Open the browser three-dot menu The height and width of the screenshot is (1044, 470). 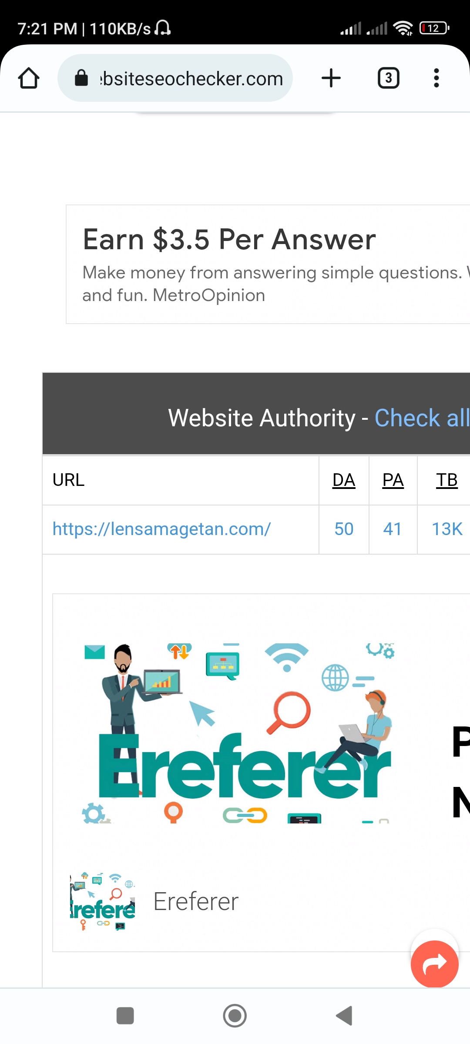tap(436, 78)
